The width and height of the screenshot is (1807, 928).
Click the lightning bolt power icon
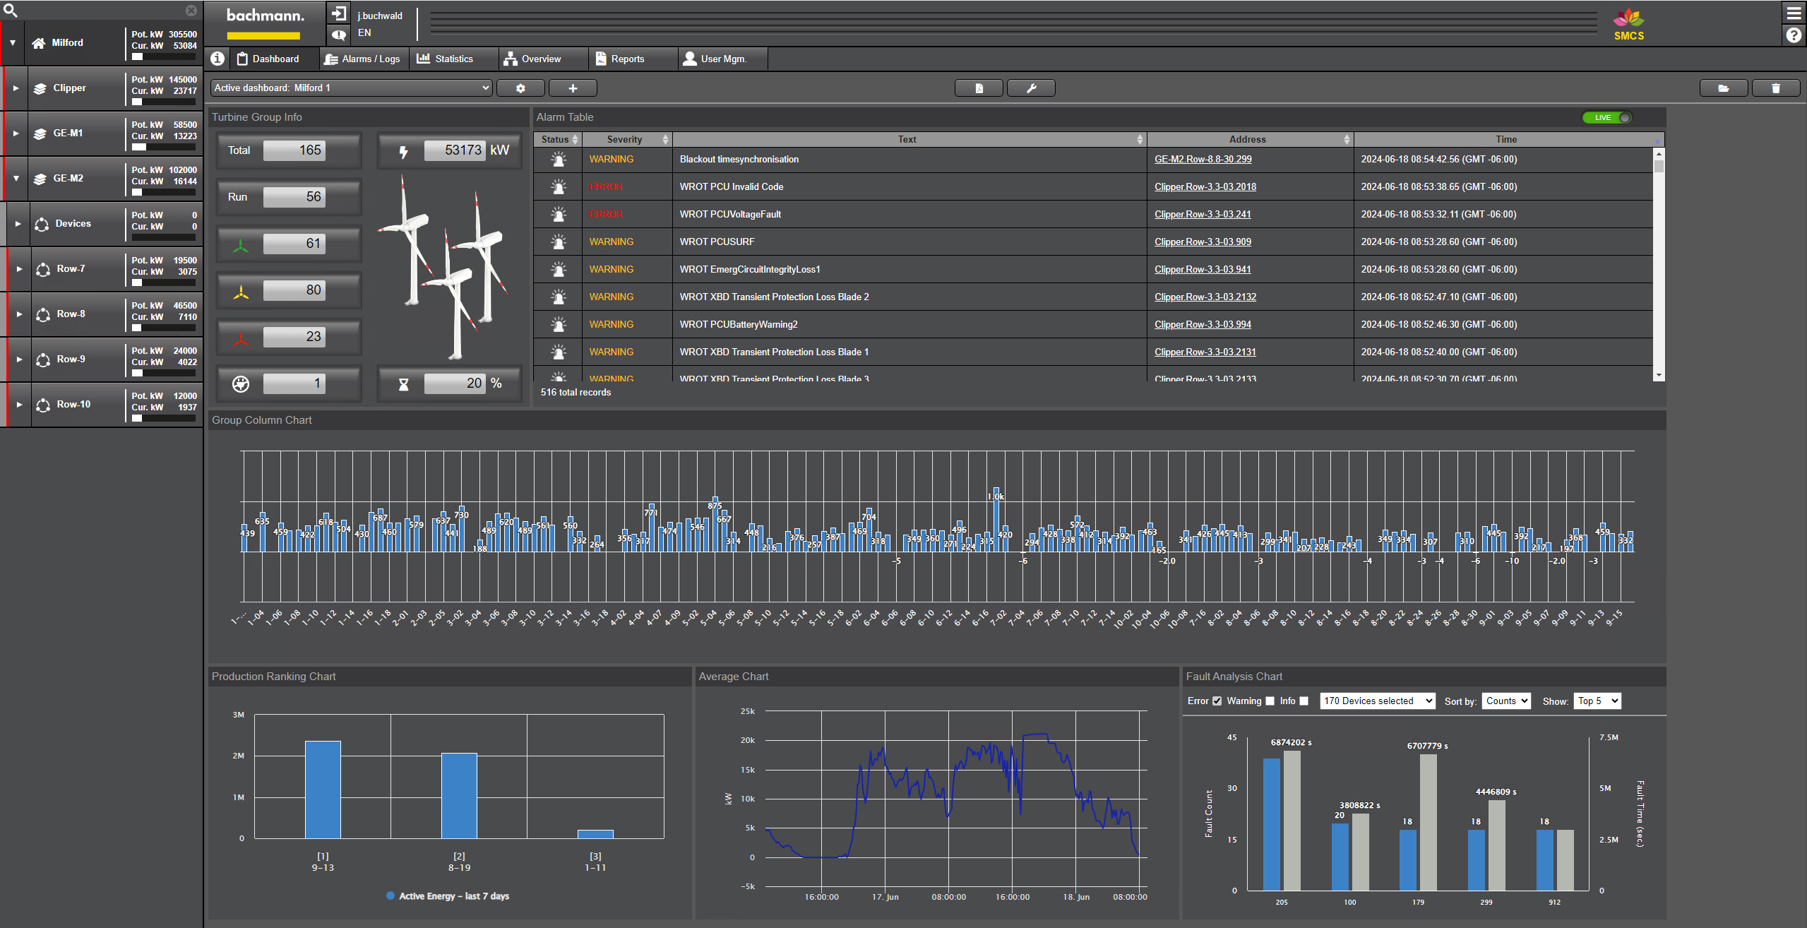coord(403,151)
